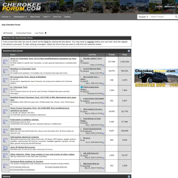The height and width of the screenshot is (178, 178).
Task: Click the CherokeeForum.com logo
Action: point(22,7)
